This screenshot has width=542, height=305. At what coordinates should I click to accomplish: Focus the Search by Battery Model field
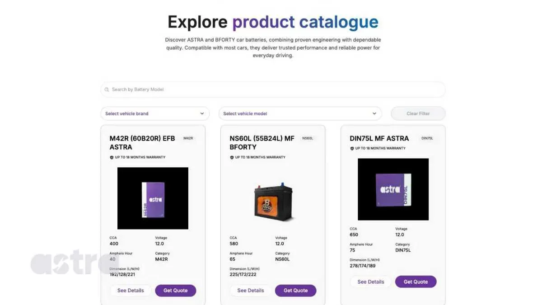pos(276,89)
